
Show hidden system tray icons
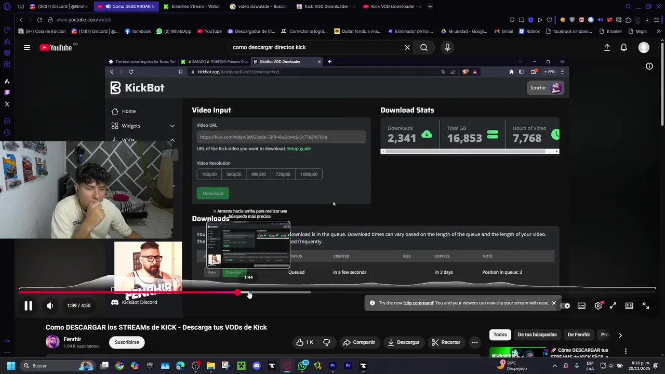554,366
